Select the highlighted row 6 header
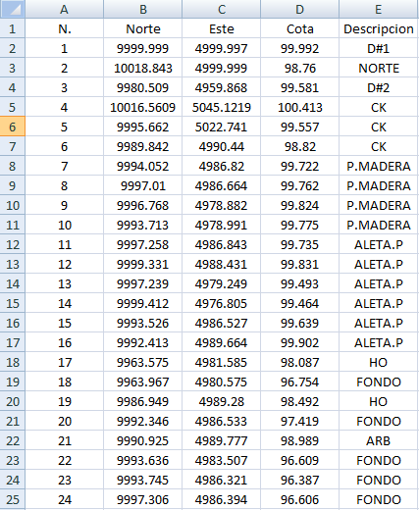 tap(13, 127)
